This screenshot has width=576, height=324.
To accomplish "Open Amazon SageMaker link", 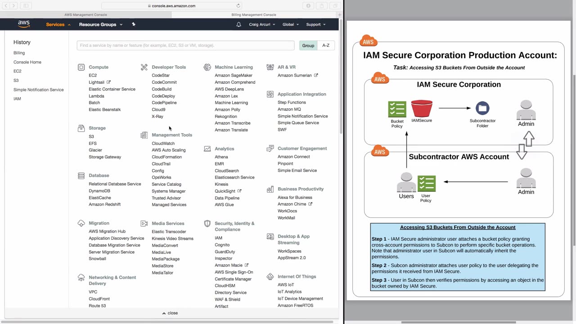I will 234,75.
